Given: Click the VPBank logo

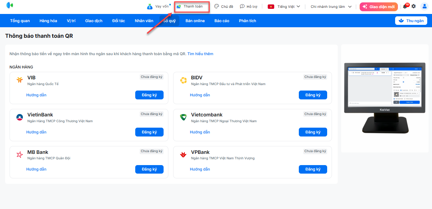Looking at the screenshot, I should (183, 155).
